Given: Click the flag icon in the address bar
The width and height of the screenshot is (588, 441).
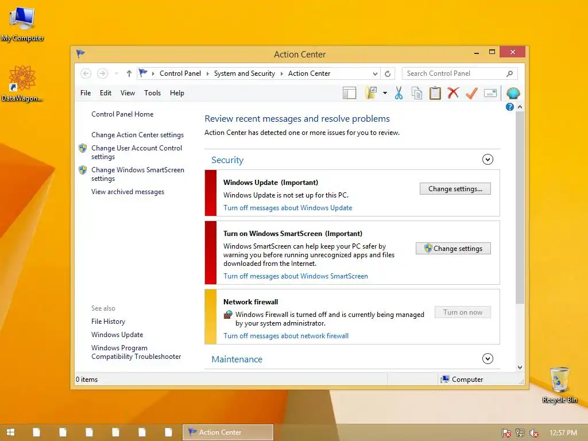Looking at the screenshot, I should pyautogui.click(x=143, y=73).
